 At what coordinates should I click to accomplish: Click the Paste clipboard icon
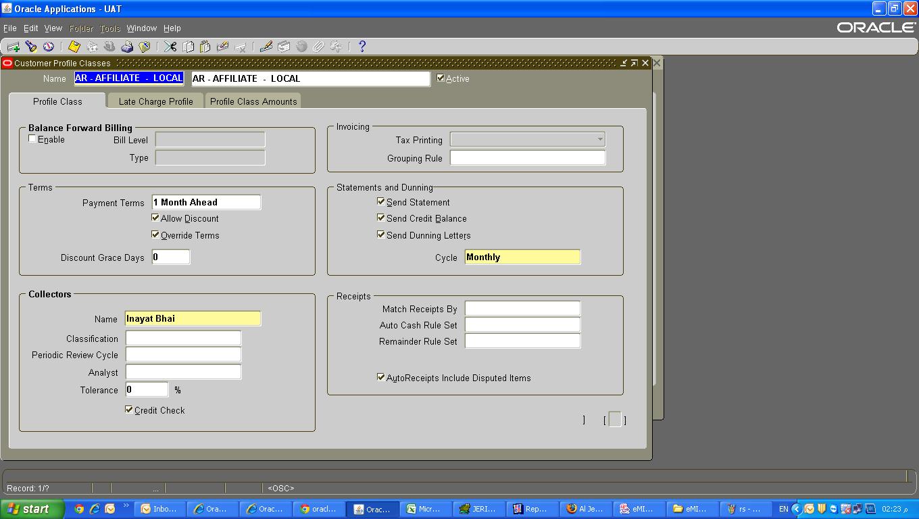[205, 47]
